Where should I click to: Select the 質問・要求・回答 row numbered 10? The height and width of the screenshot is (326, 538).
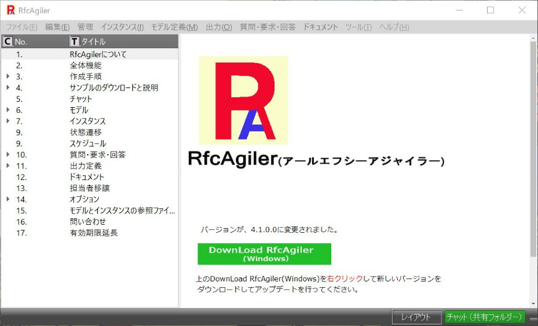point(90,155)
